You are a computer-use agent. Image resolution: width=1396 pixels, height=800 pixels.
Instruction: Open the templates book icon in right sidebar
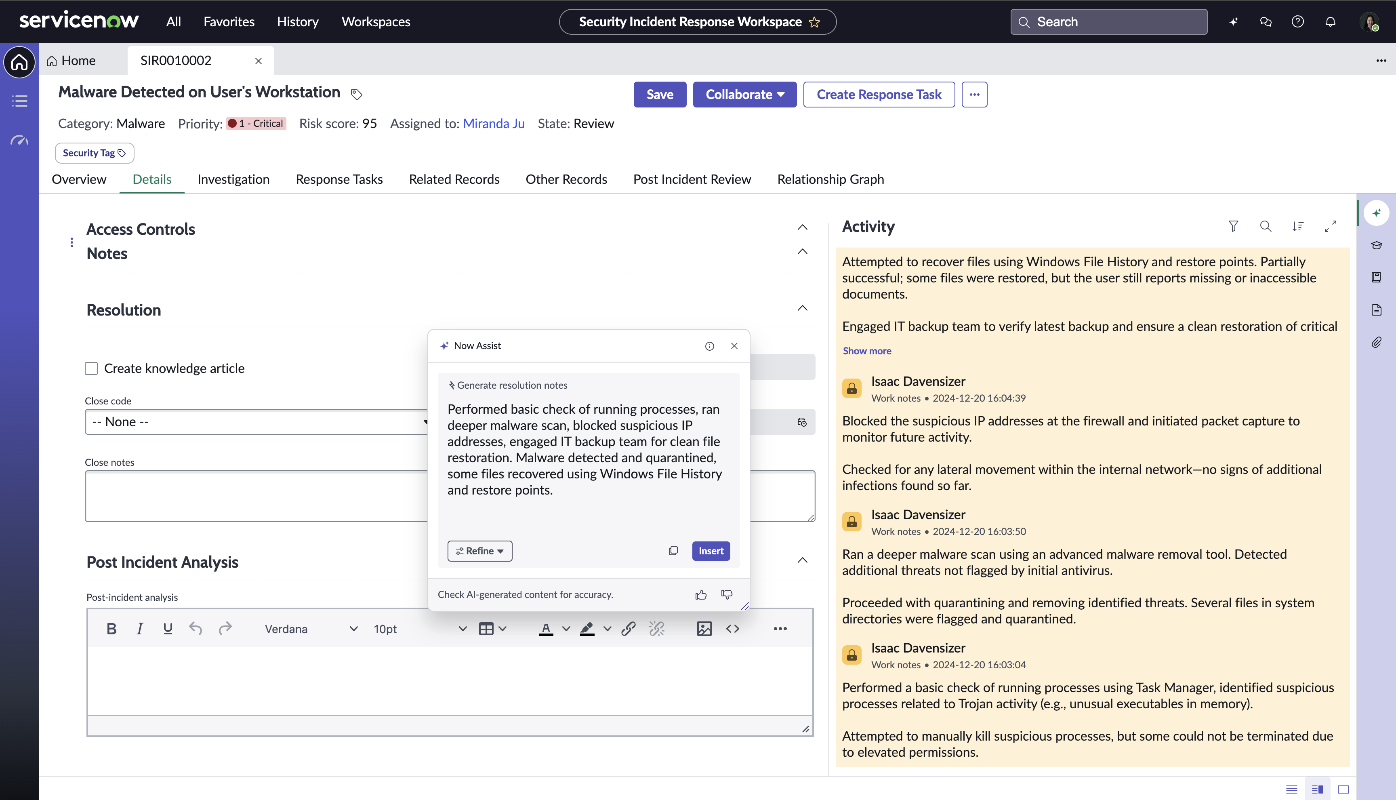pyautogui.click(x=1376, y=277)
